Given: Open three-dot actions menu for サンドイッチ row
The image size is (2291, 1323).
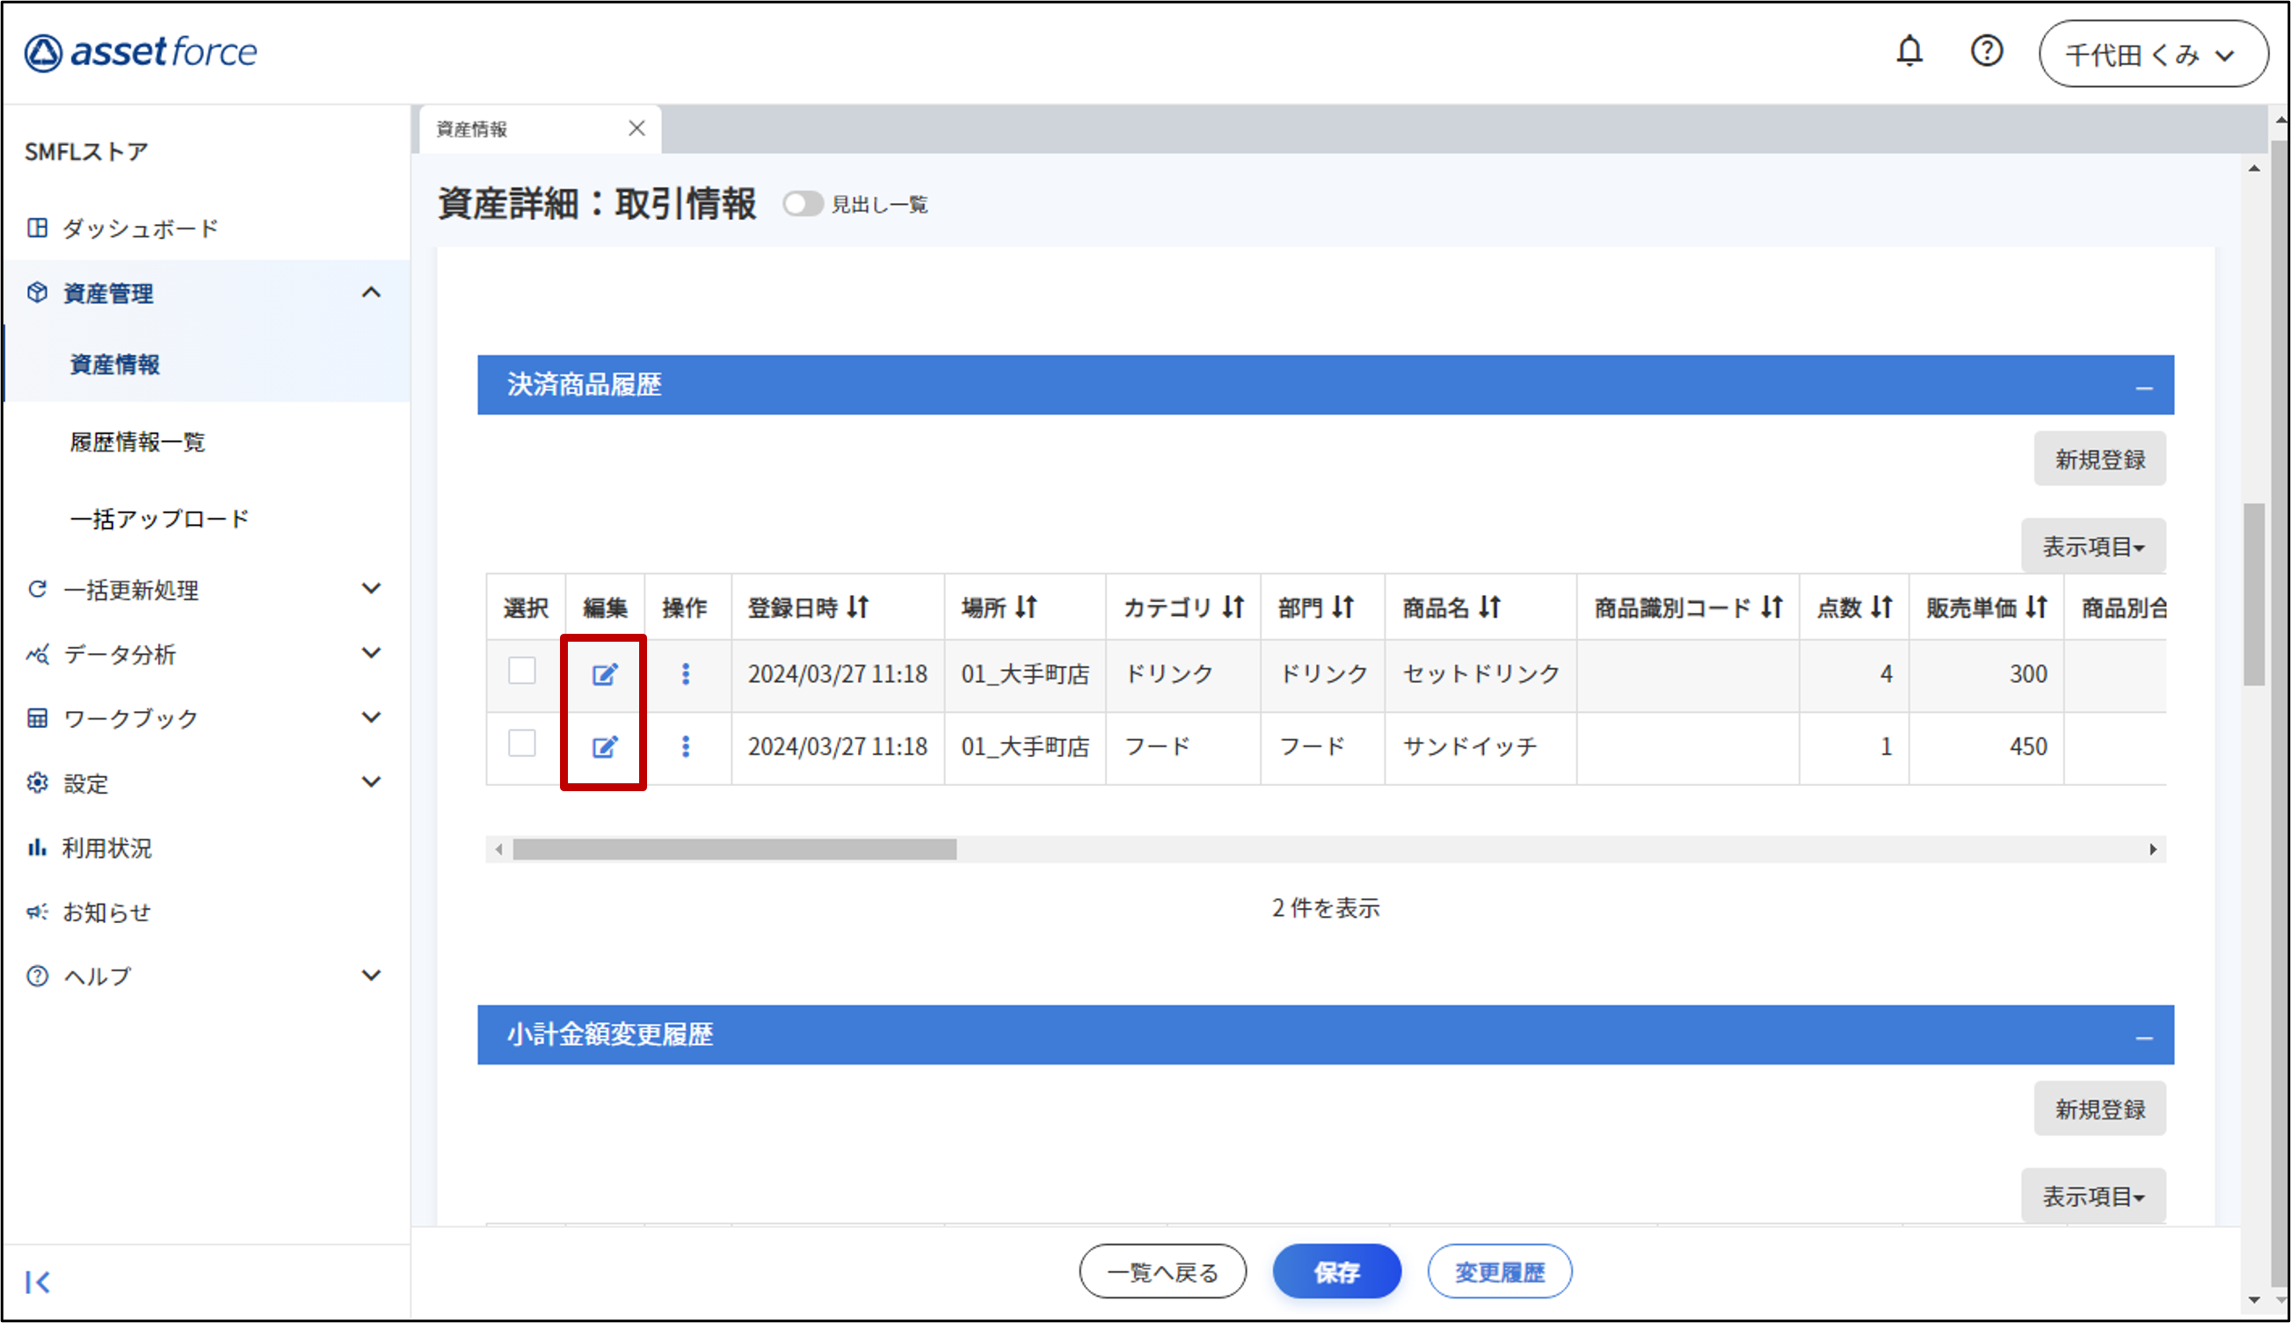Looking at the screenshot, I should 686,747.
